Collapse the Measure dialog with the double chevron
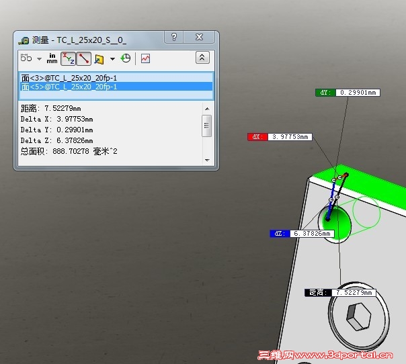This screenshot has width=406, height=364. (202, 58)
